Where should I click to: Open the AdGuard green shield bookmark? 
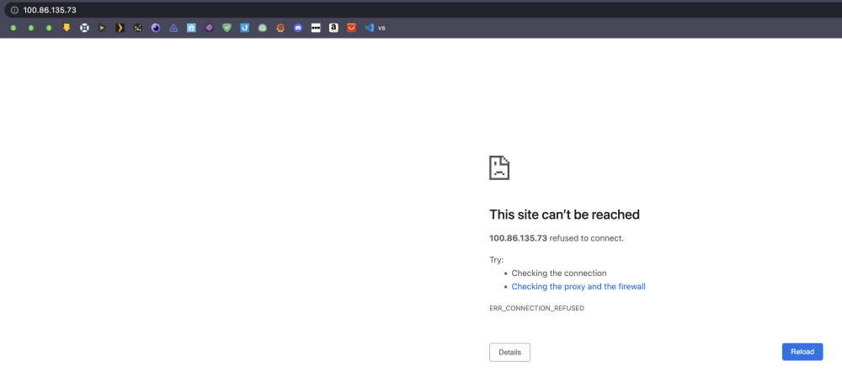tap(226, 28)
